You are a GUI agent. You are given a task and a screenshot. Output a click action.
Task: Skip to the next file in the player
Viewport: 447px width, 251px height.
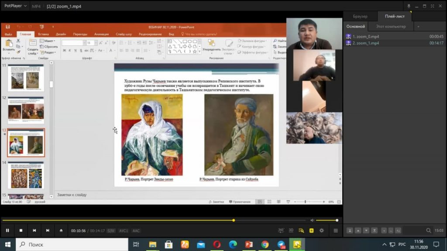[x=48, y=230]
